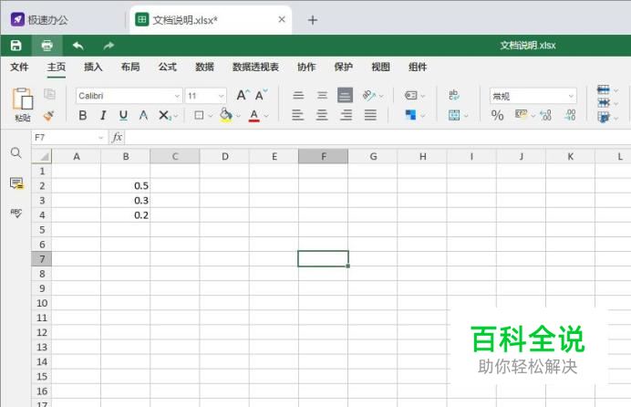Add a new document tab with plus
The height and width of the screenshot is (407, 631).
tap(313, 20)
